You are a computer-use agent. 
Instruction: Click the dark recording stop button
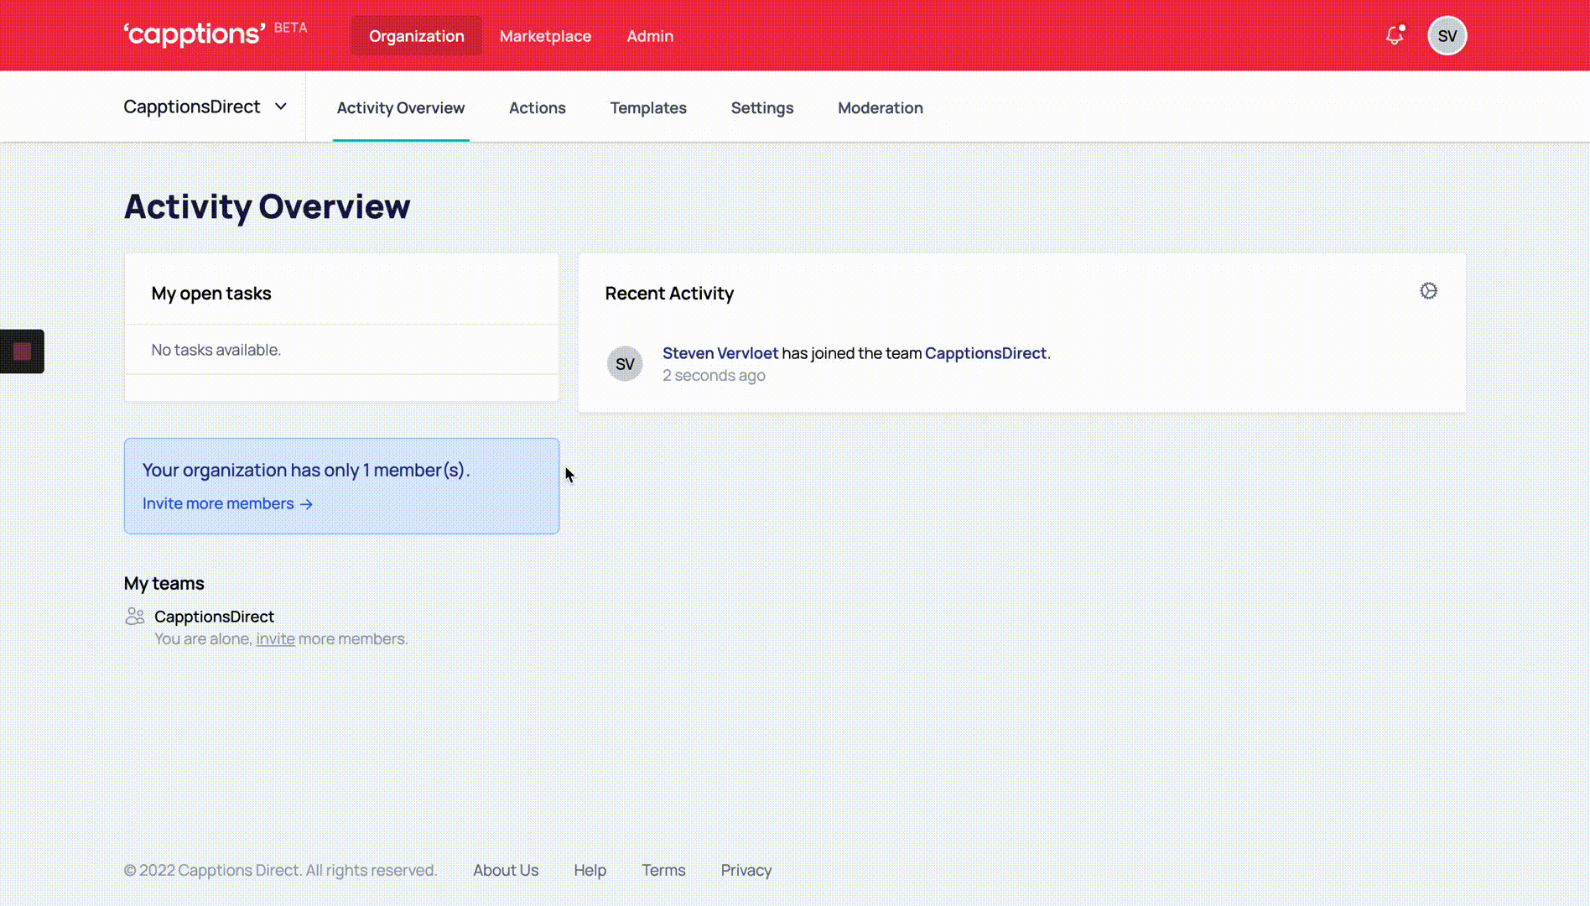coord(22,351)
